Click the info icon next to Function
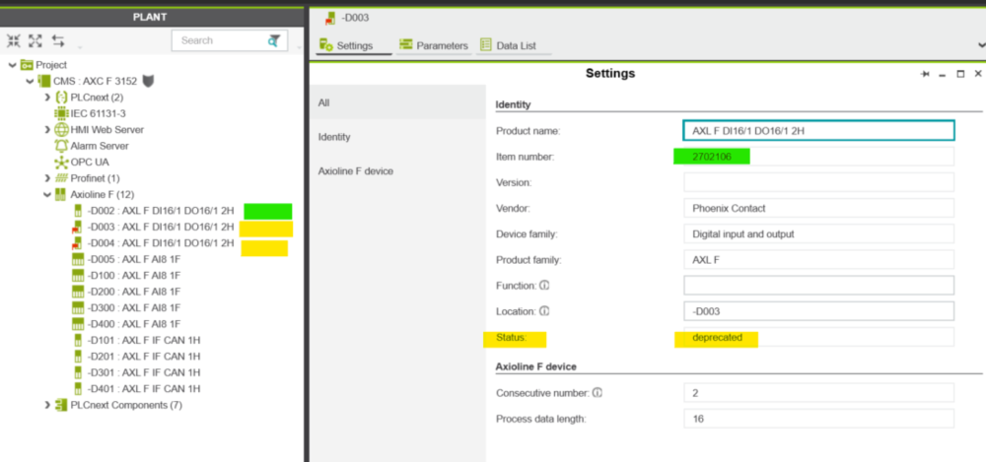The image size is (986, 462). point(544,286)
